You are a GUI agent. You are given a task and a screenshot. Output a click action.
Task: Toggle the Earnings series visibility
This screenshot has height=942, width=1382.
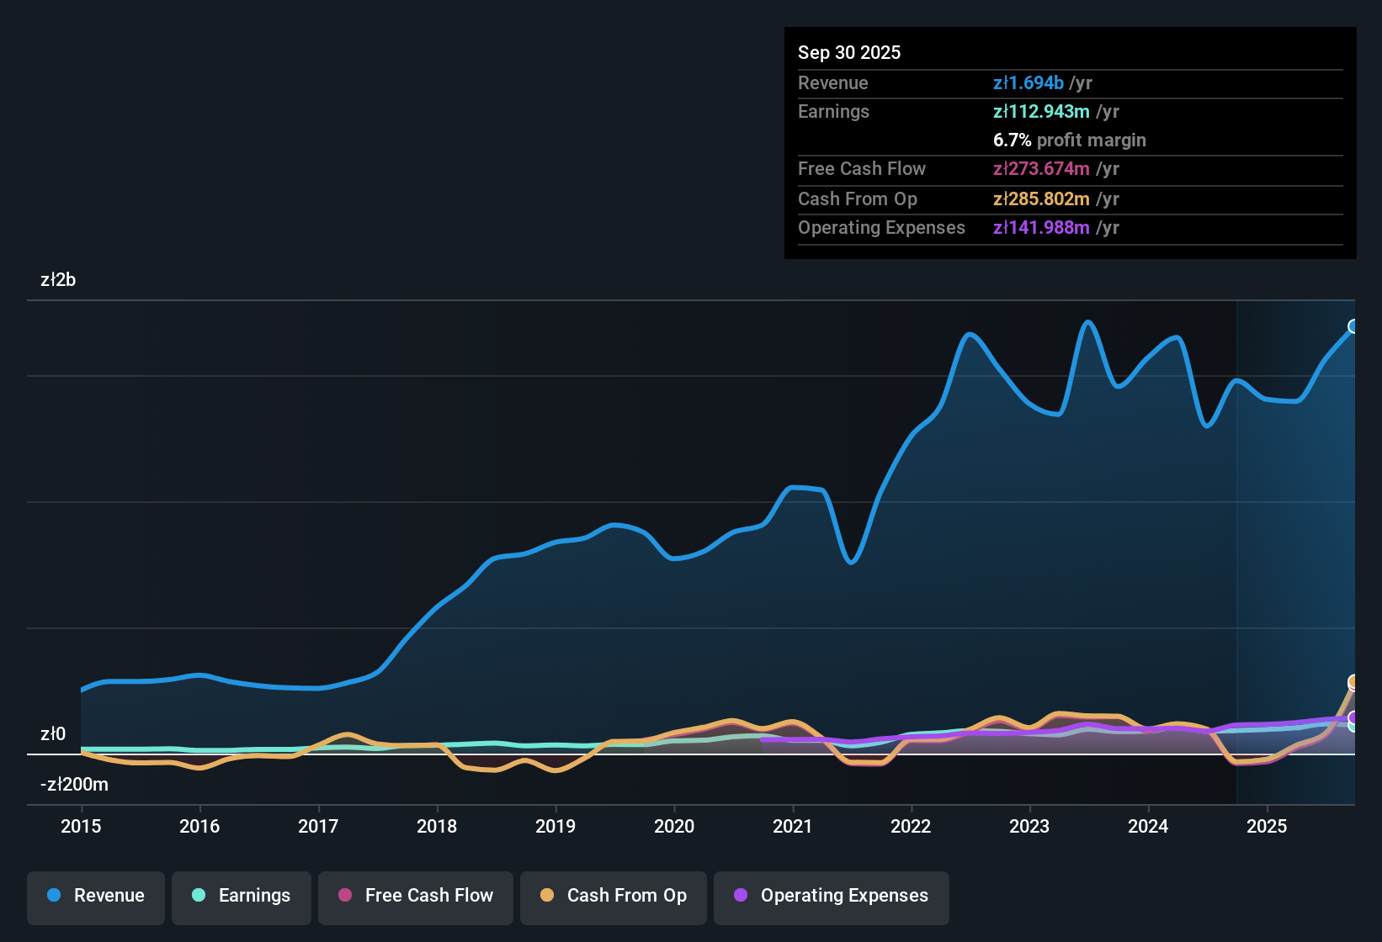coord(242,896)
